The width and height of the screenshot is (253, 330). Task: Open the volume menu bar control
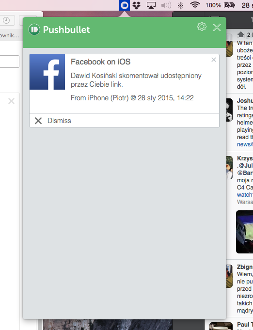coord(166,5)
